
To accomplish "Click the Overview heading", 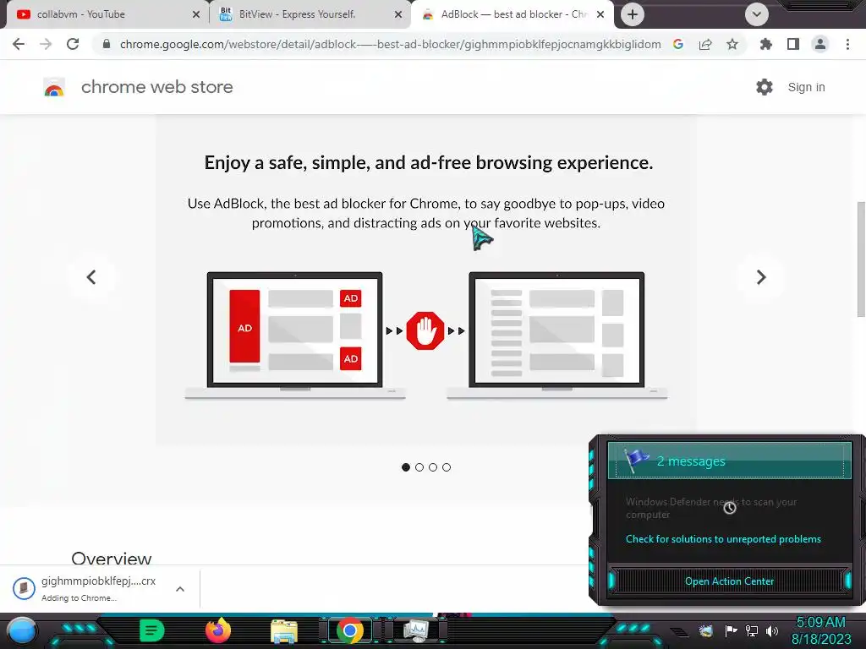I will point(111,558).
